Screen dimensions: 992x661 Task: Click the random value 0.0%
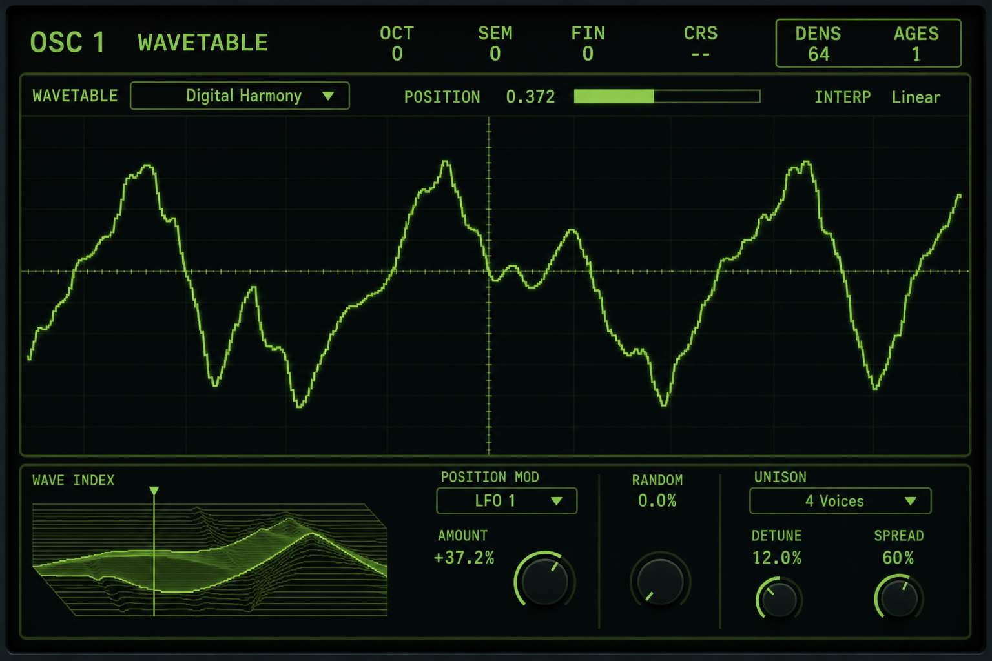(657, 501)
